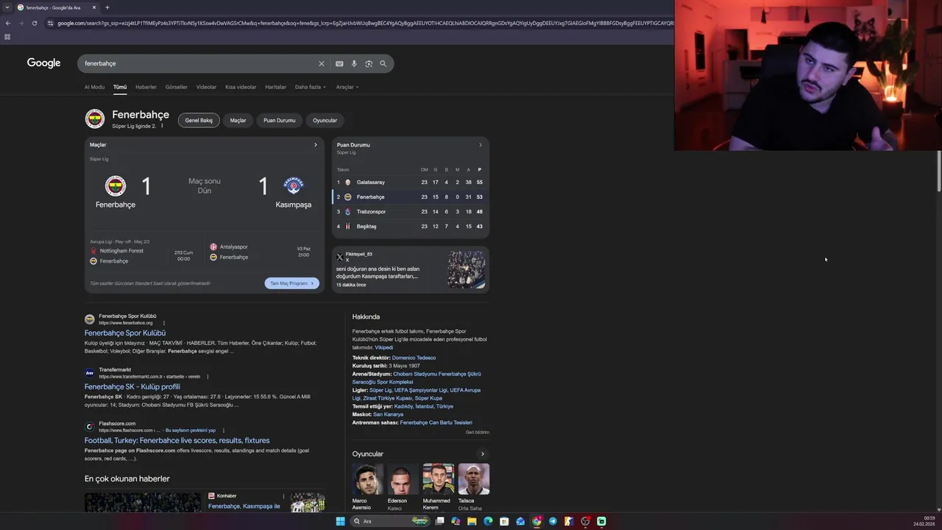The image size is (942, 530).
Task: Click the Galatasaray row in standings
Action: click(x=411, y=183)
